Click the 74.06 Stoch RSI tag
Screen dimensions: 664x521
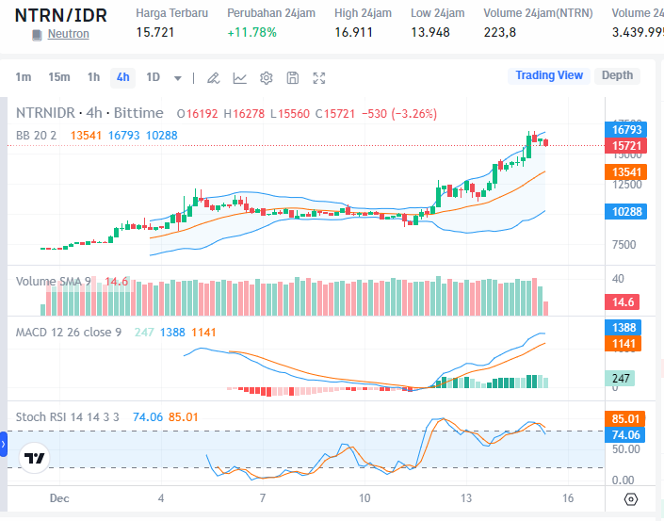[x=625, y=435]
